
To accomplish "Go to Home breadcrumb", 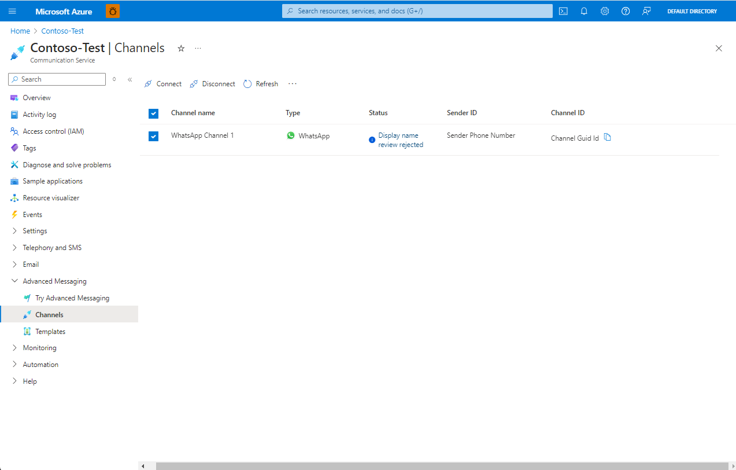I will 20,31.
